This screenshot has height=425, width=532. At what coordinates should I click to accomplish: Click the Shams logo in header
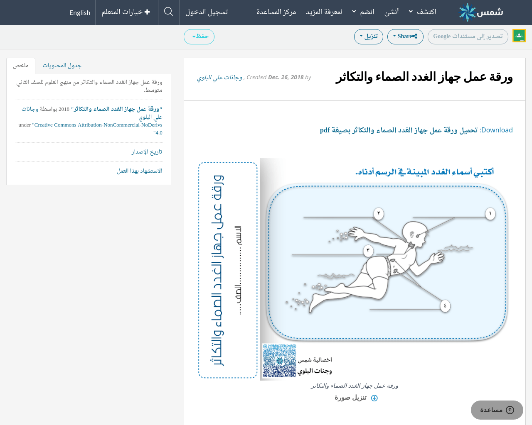[481, 12]
